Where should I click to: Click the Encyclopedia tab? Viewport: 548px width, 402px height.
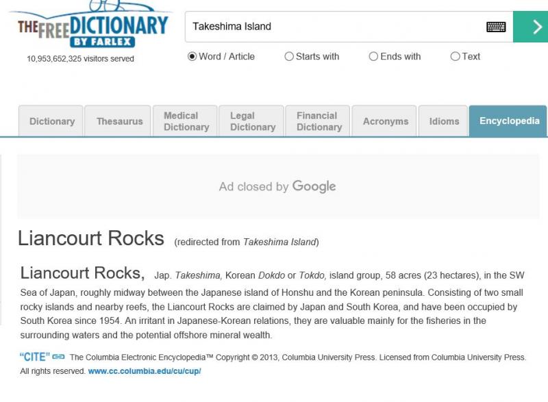pyautogui.click(x=509, y=121)
